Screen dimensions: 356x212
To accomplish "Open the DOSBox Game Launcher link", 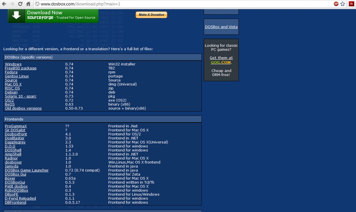I will pyautogui.click(x=26, y=170).
